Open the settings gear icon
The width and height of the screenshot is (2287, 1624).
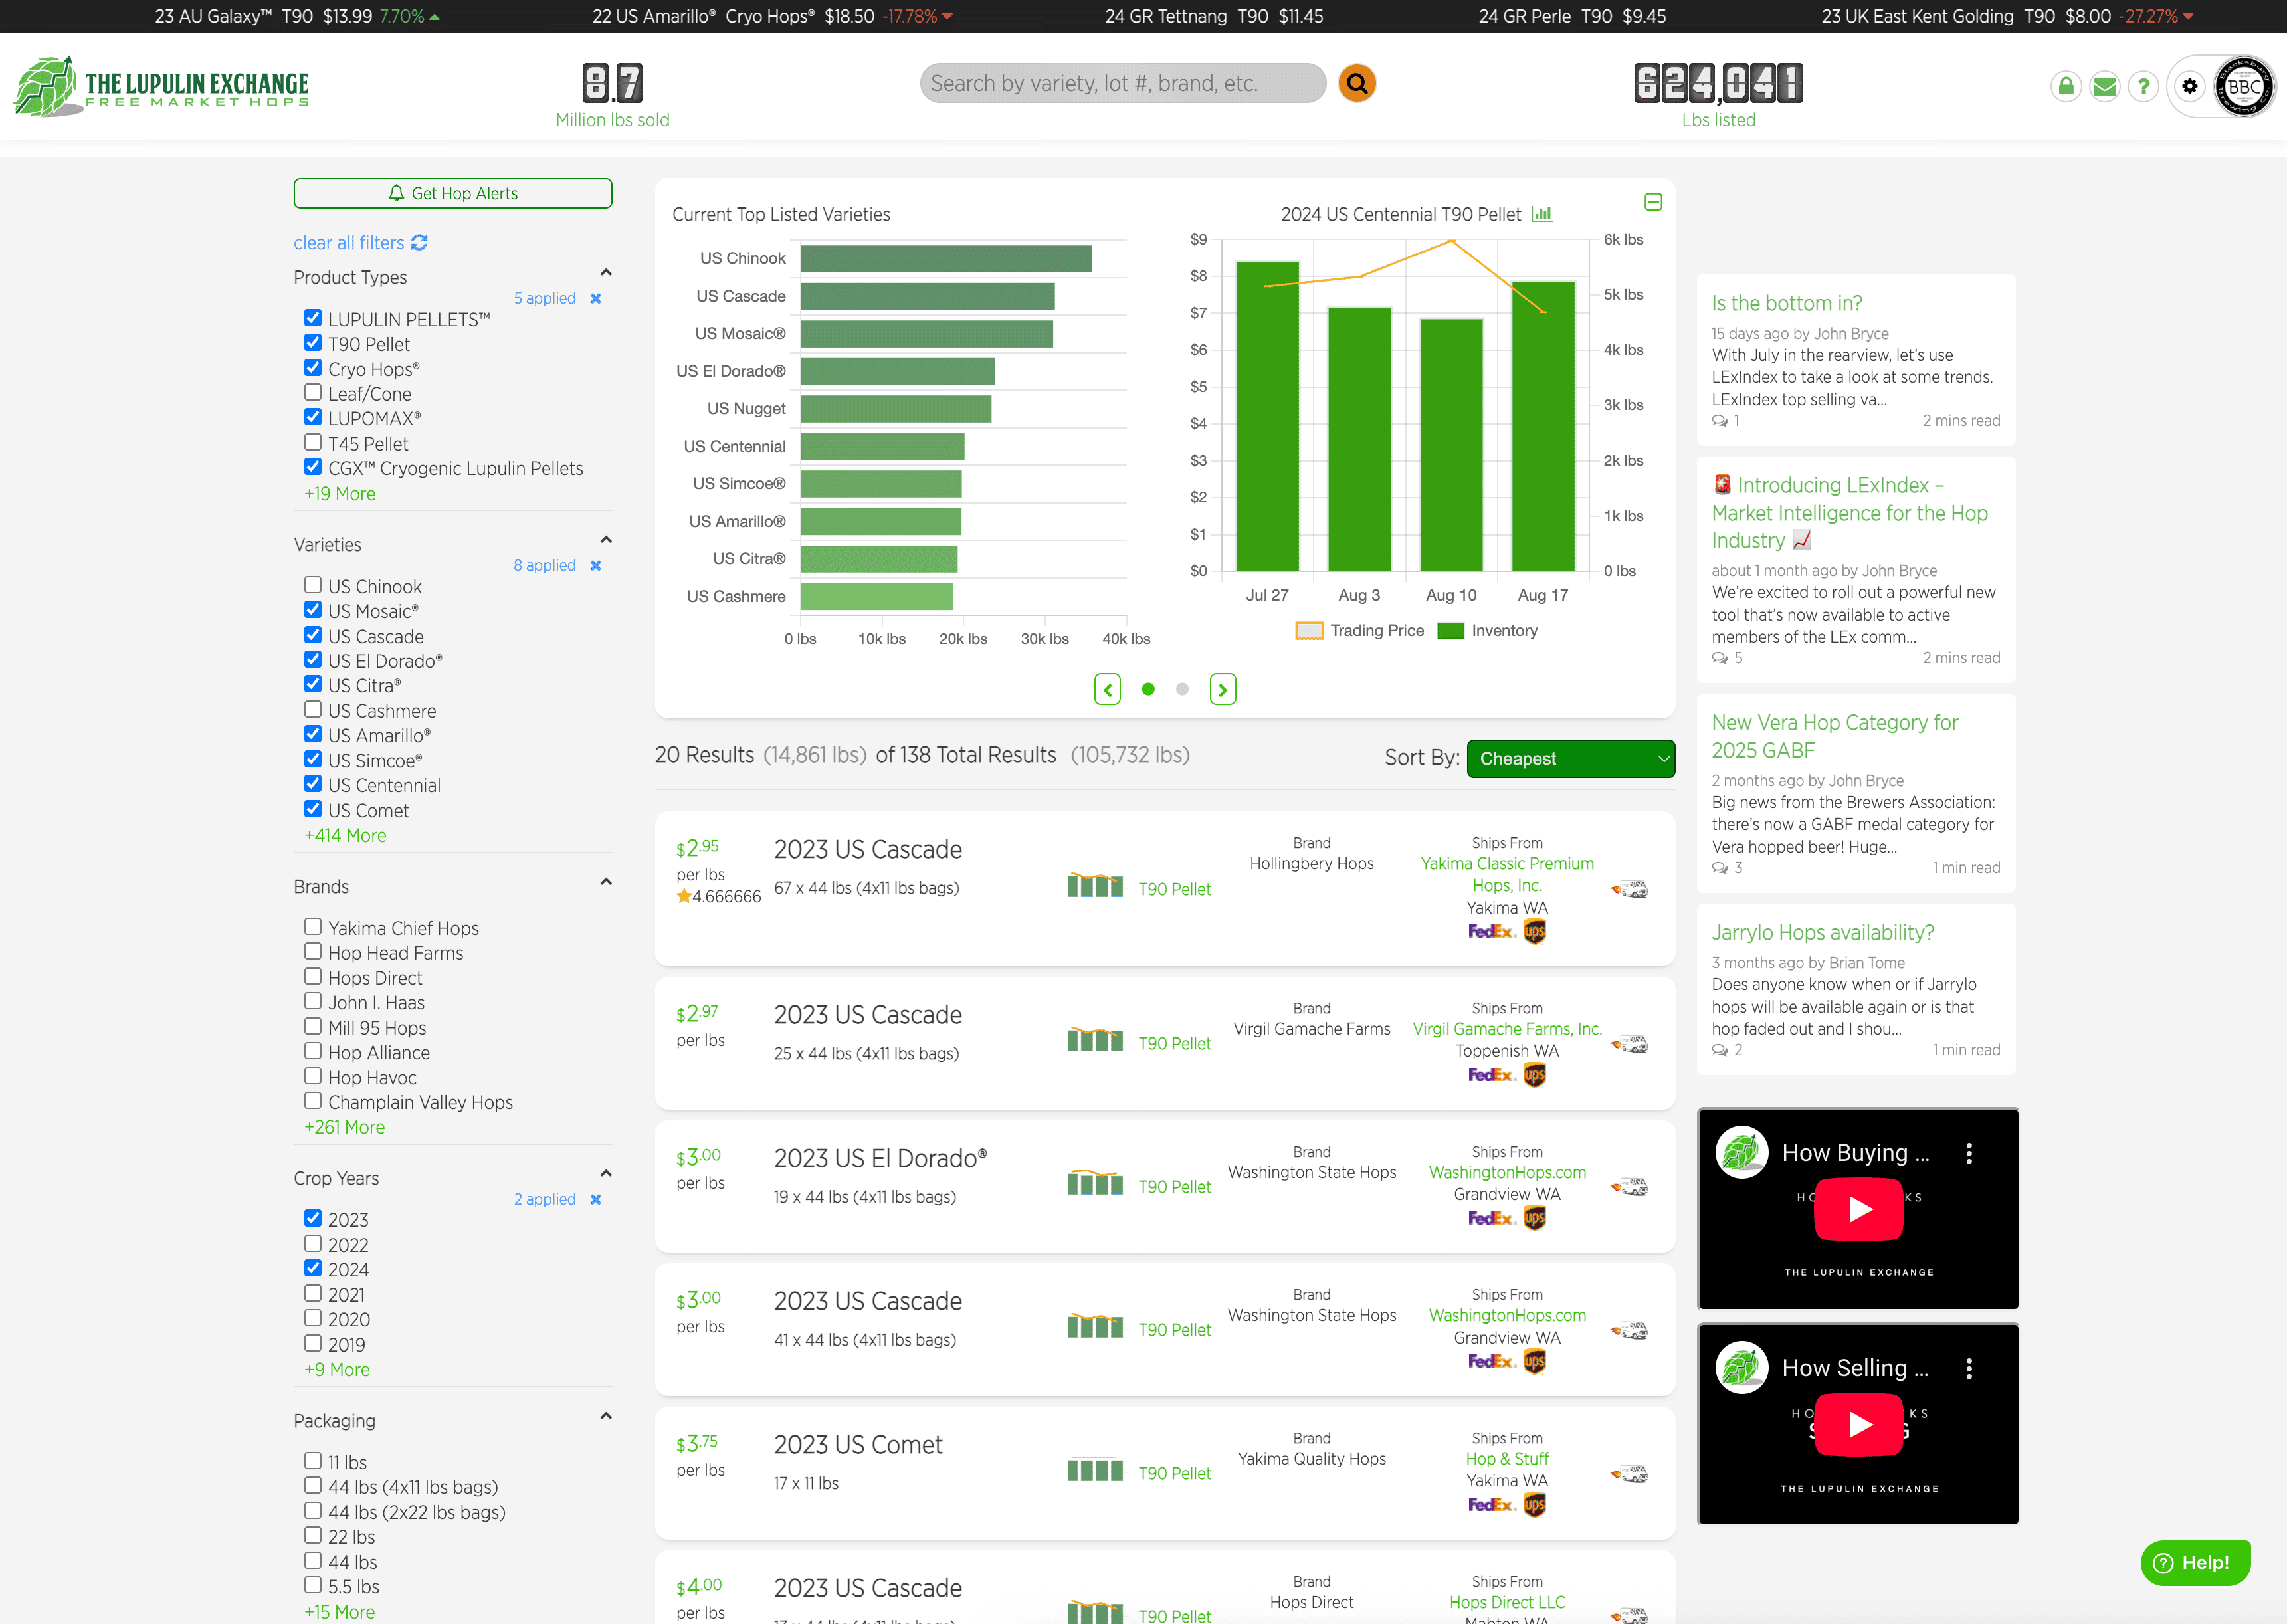tap(2189, 87)
